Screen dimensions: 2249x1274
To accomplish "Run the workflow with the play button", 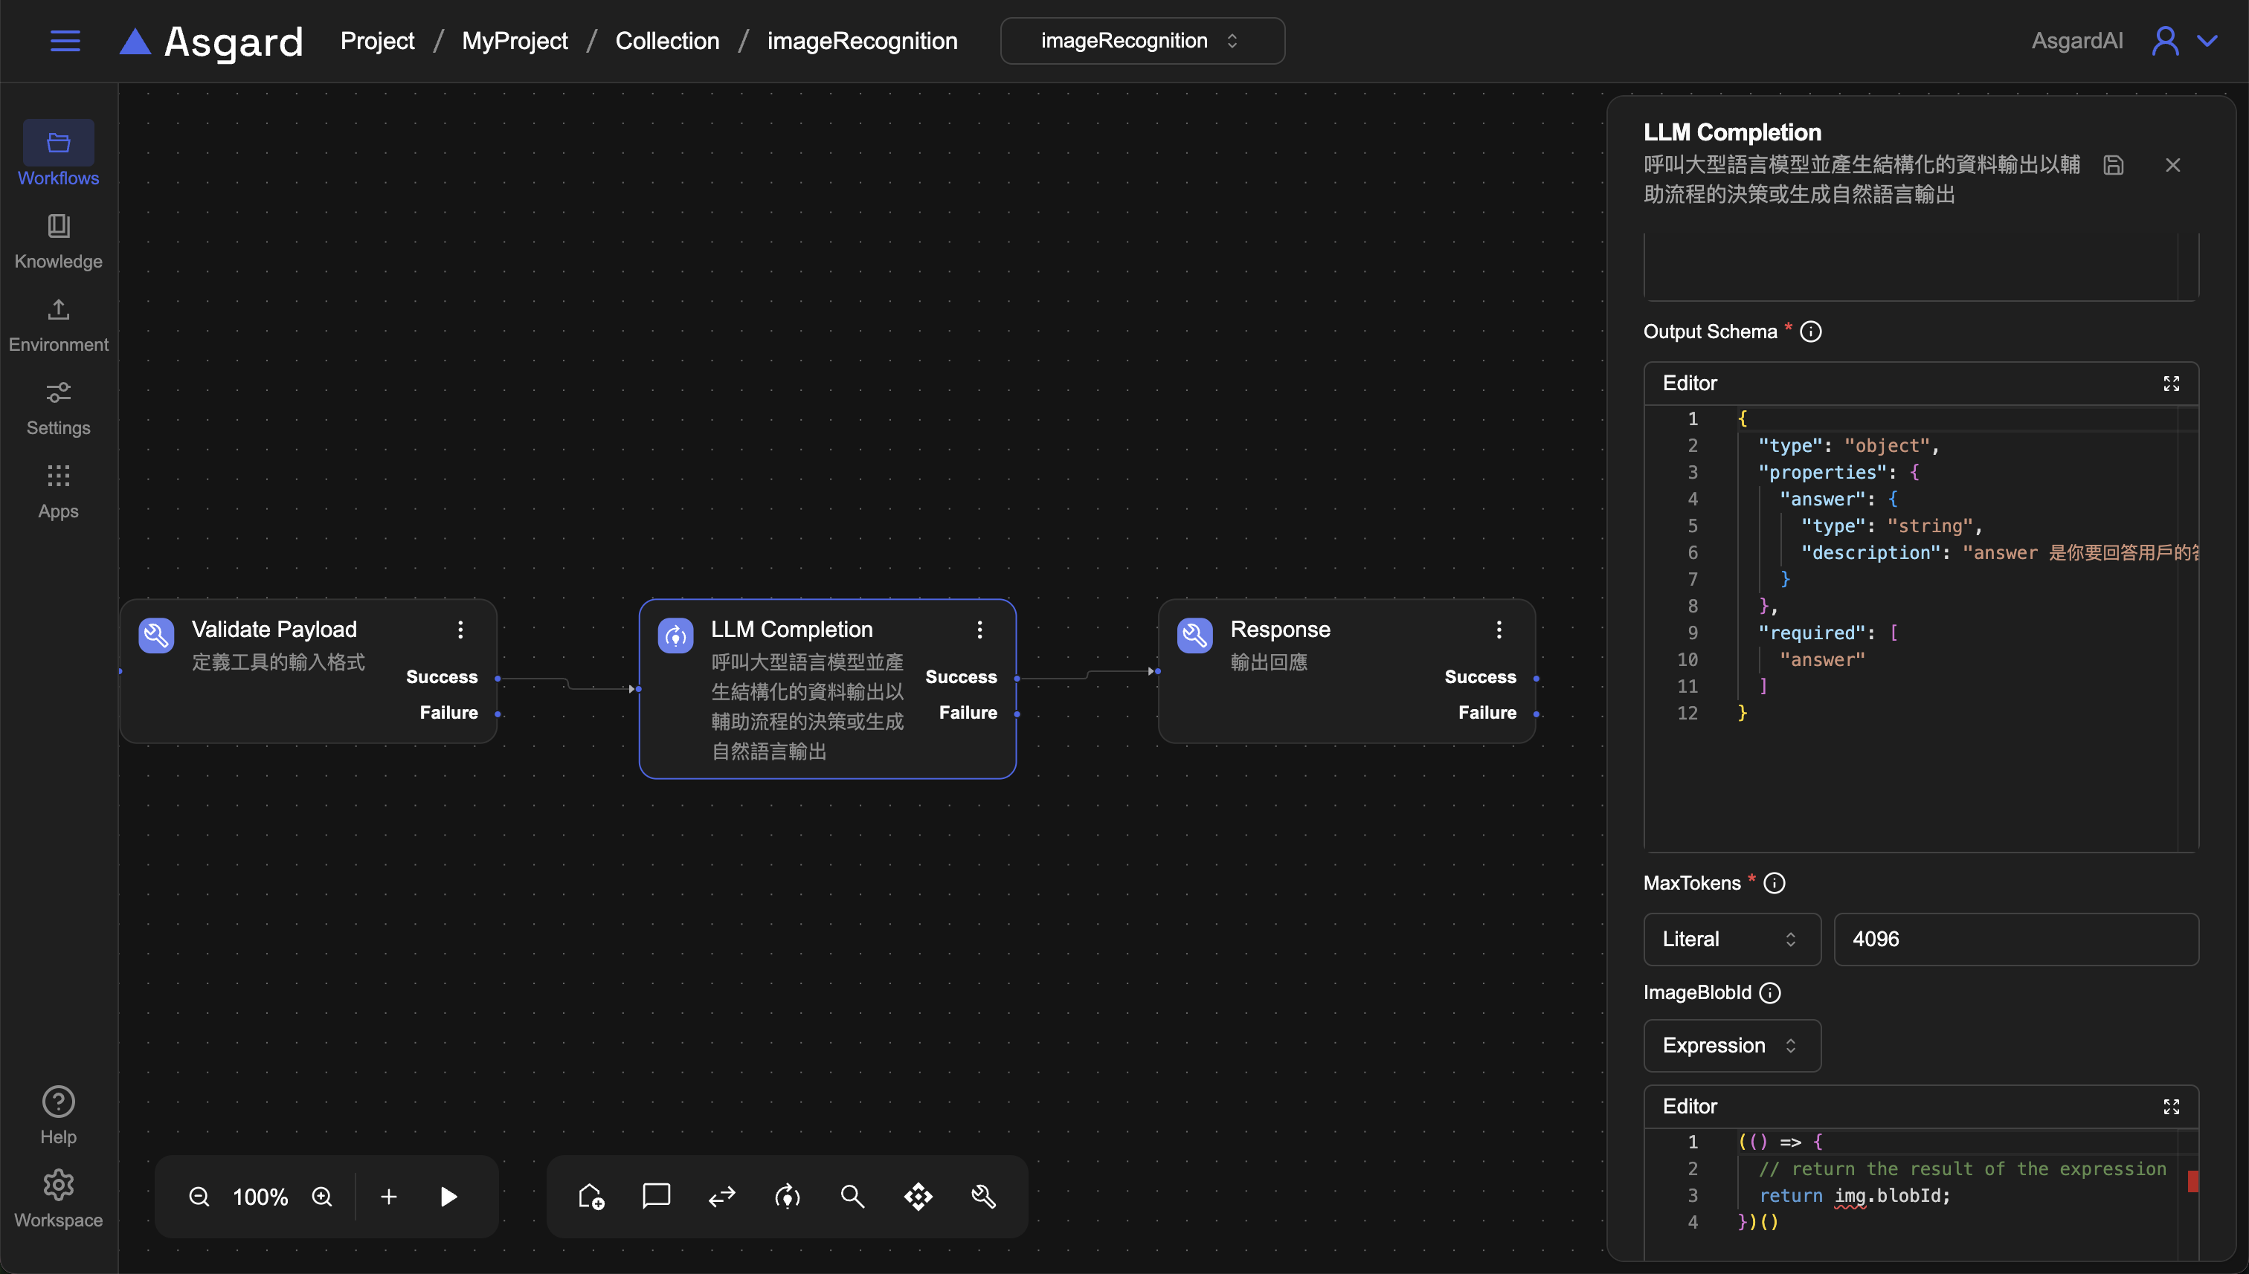I will pos(448,1196).
